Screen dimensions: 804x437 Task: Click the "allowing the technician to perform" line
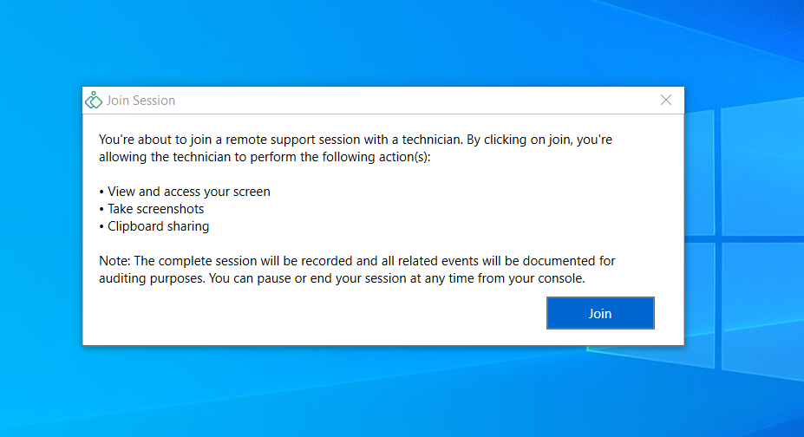point(271,158)
